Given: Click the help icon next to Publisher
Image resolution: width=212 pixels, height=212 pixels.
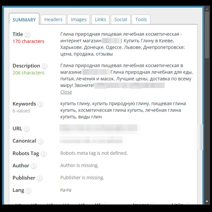Looking at the screenshot, I should [x=40, y=178].
